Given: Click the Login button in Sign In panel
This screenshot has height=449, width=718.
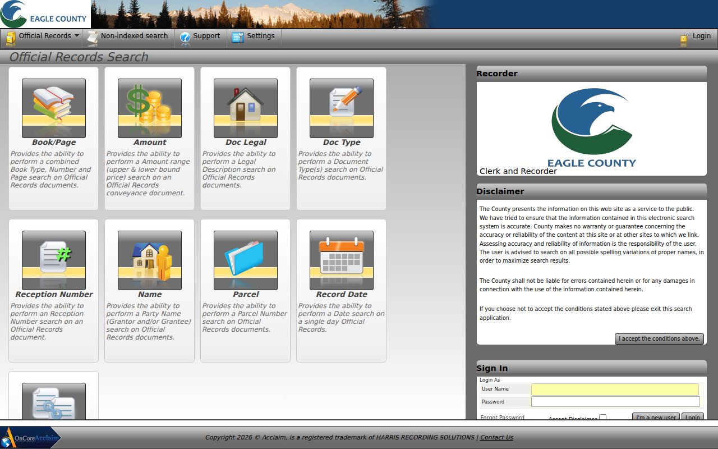Looking at the screenshot, I should (x=692, y=417).
